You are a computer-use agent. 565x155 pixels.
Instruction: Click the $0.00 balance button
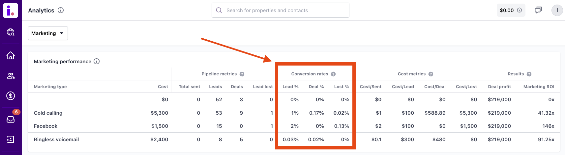point(511,10)
